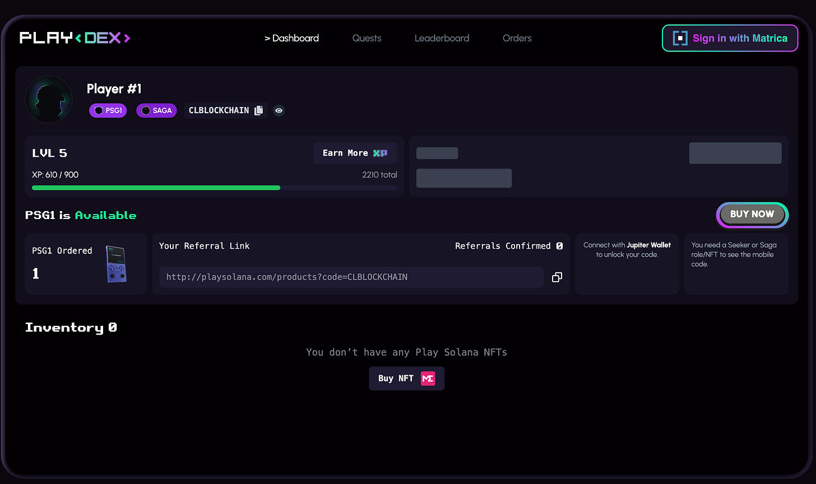Viewport: 816px width, 484px height.
Task: Switch to the Orders tab
Action: coord(517,38)
